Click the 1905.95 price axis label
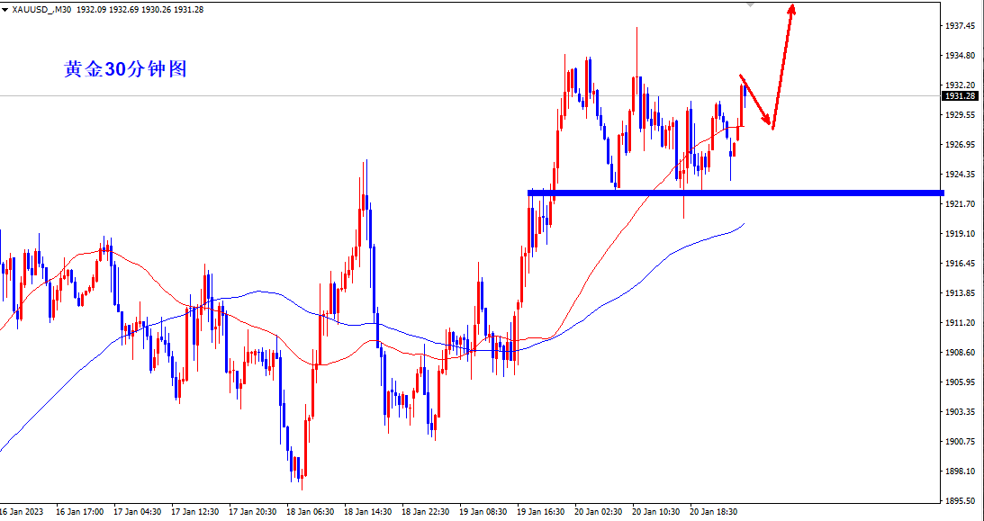The image size is (984, 521). pos(961,382)
